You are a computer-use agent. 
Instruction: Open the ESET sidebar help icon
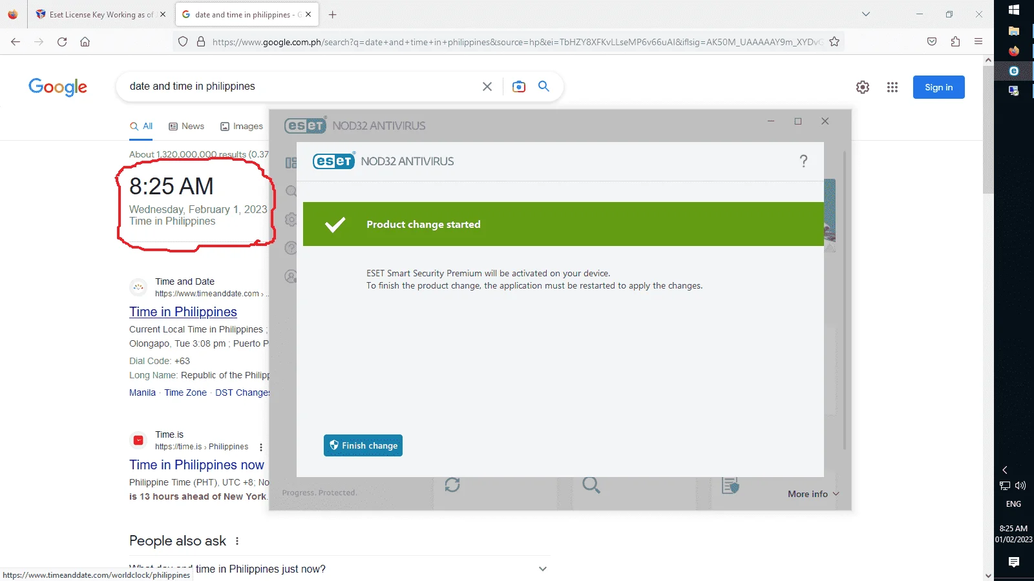click(x=291, y=248)
